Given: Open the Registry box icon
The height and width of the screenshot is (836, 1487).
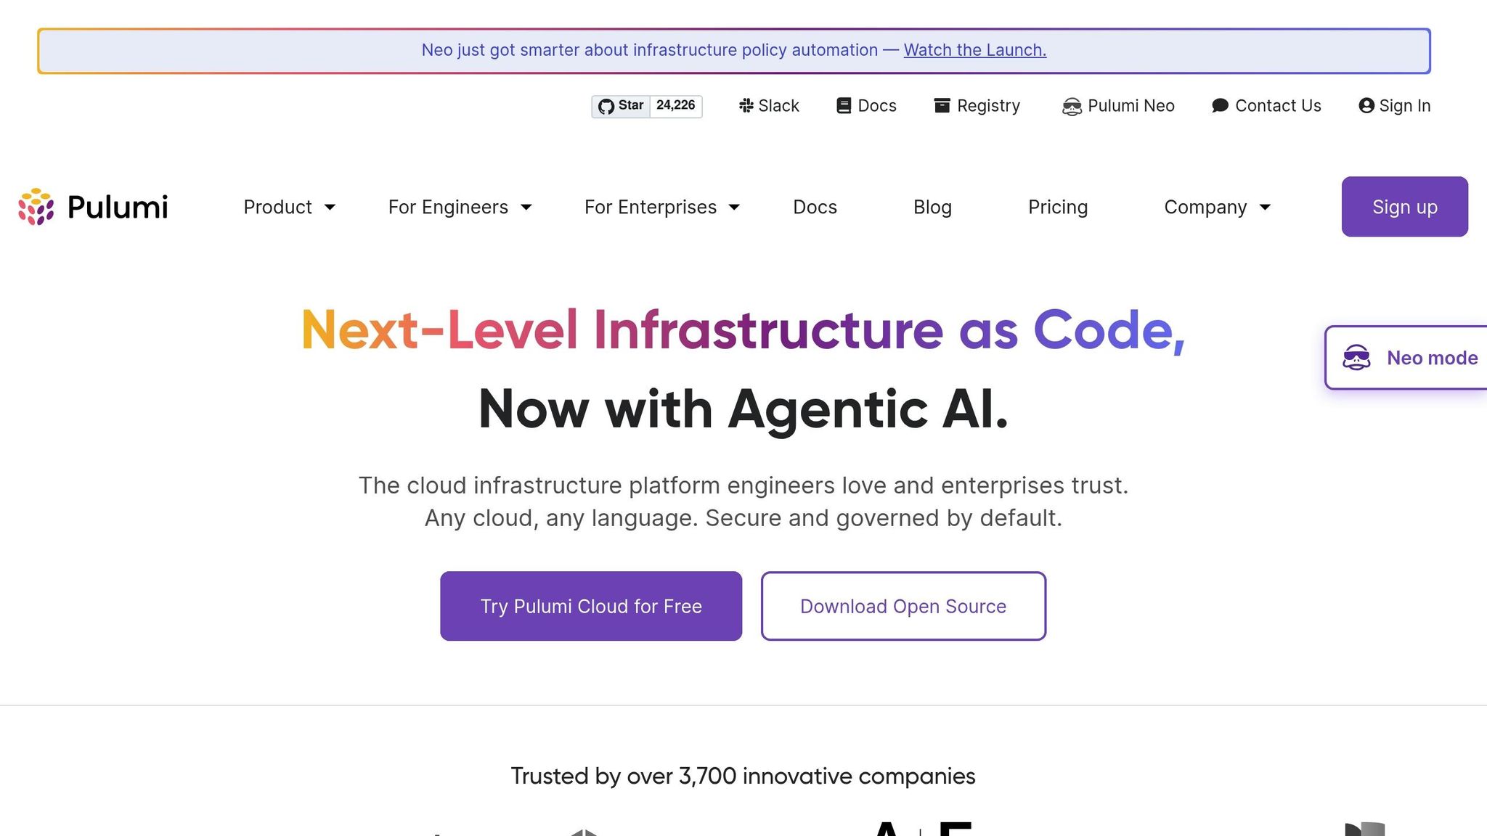Looking at the screenshot, I should coord(942,106).
